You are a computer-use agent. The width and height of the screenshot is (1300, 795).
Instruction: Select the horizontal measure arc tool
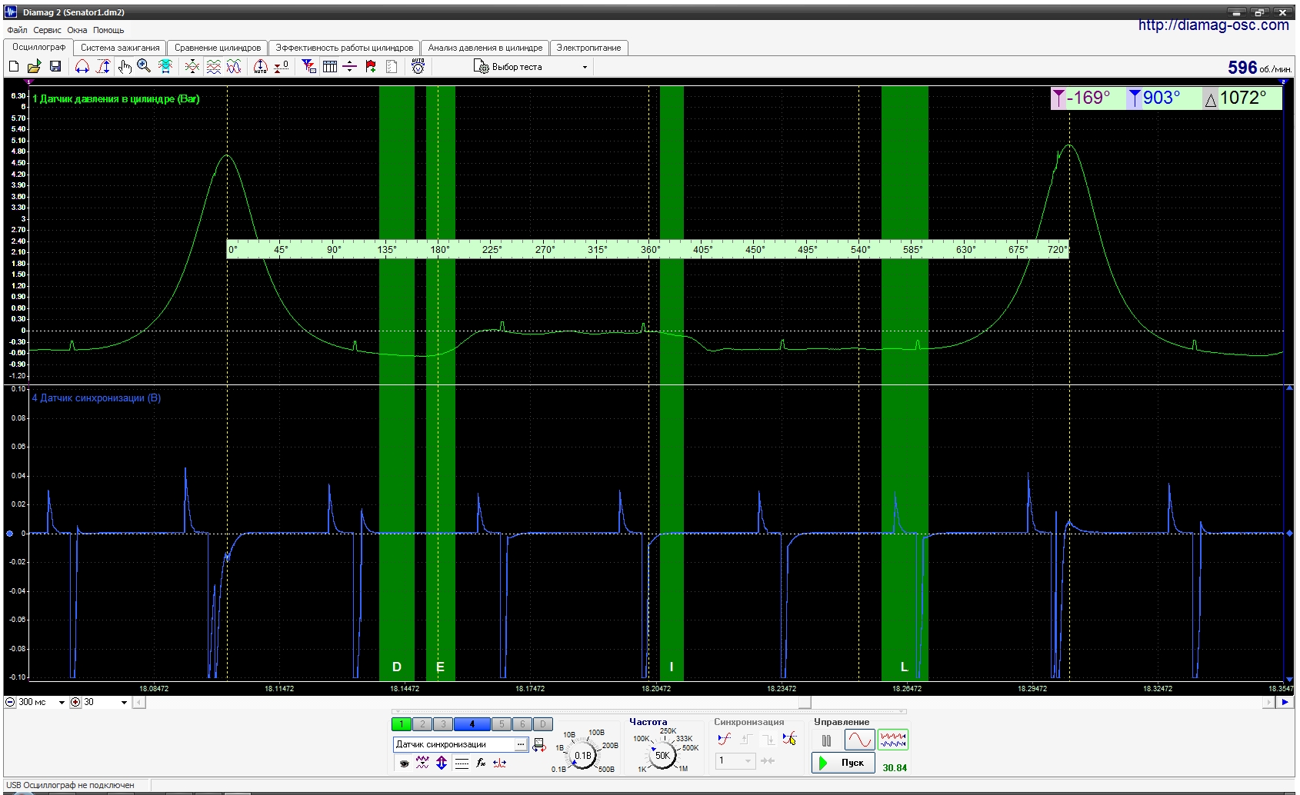(82, 67)
